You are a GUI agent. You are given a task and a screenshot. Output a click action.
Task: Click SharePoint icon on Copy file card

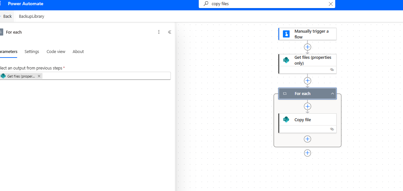pyautogui.click(x=286, y=120)
